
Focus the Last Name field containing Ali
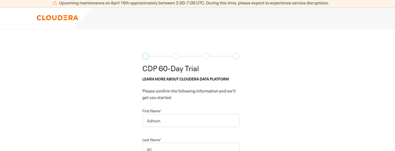(x=191, y=147)
